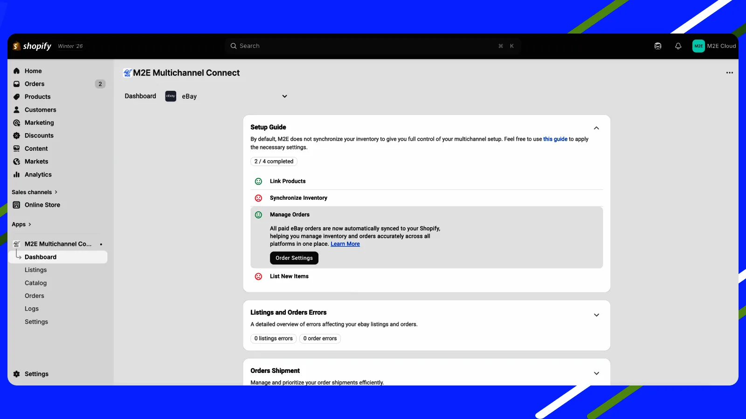Image resolution: width=746 pixels, height=419 pixels.
Task: Click the Online Store icon
Action: pyautogui.click(x=17, y=205)
